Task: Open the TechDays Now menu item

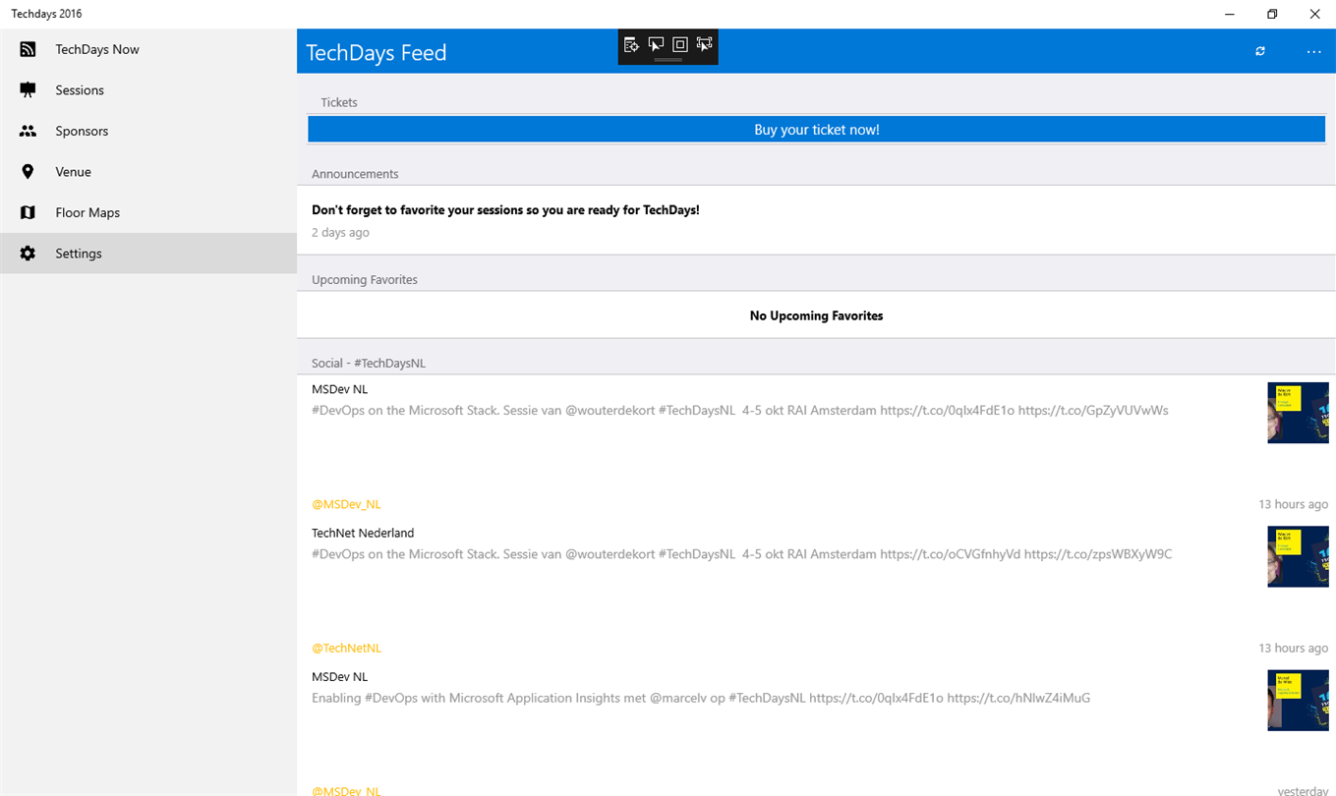Action: point(148,49)
